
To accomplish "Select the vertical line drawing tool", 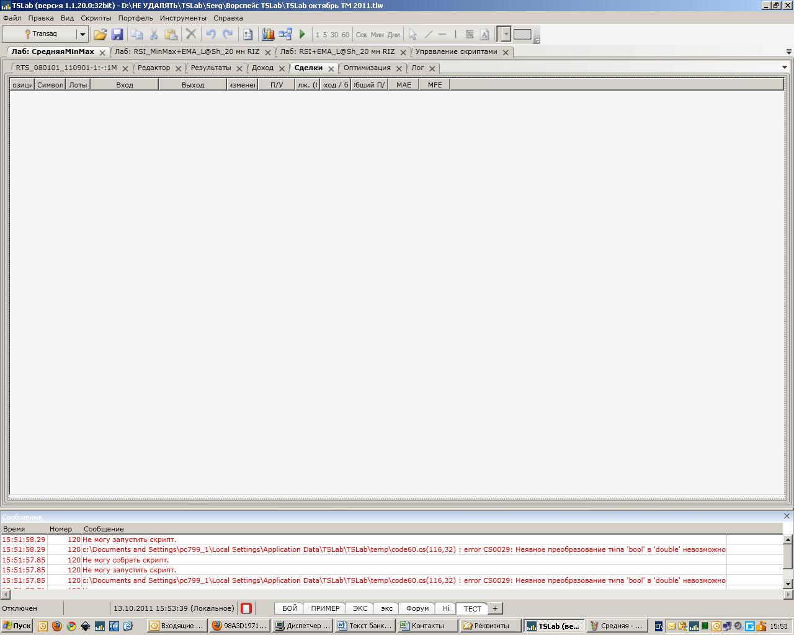I will click(x=455, y=35).
